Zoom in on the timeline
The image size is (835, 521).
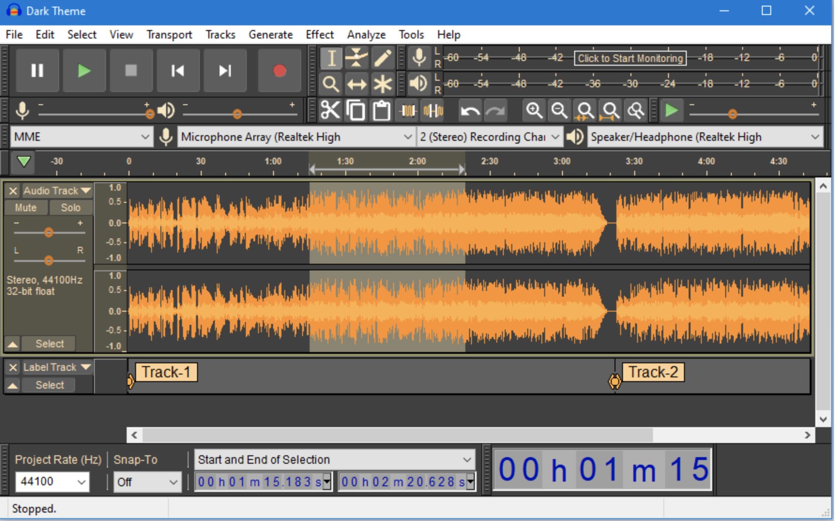click(534, 111)
